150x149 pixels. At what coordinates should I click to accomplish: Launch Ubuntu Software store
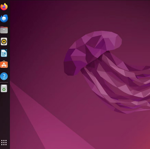(4, 64)
